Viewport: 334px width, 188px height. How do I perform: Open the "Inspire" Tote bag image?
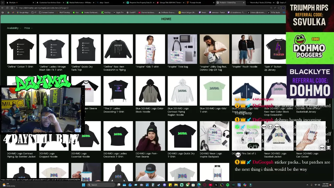182,49
